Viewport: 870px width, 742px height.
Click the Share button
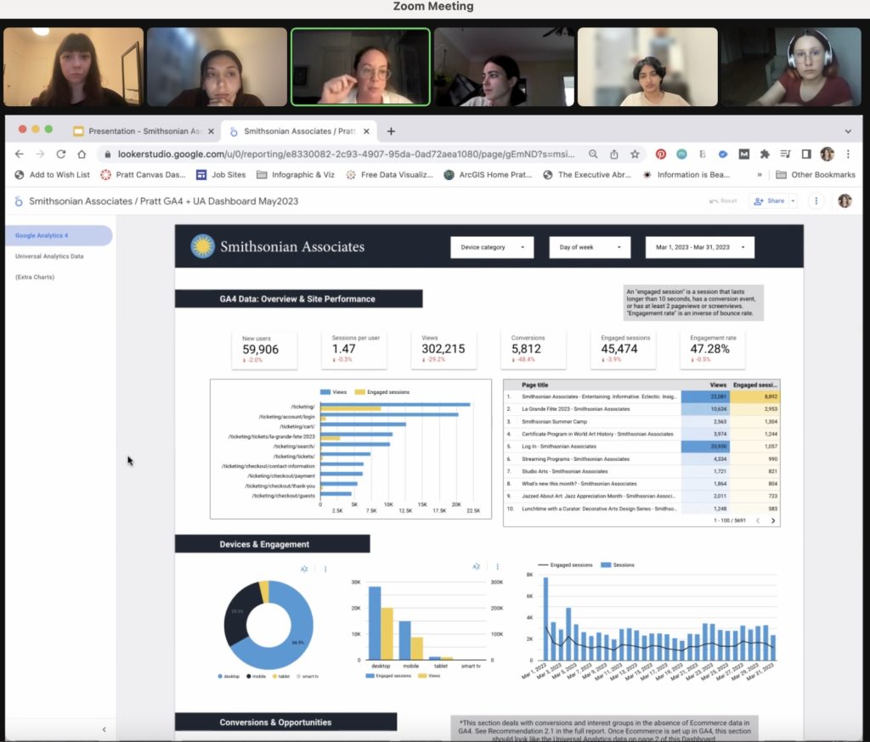click(x=769, y=200)
